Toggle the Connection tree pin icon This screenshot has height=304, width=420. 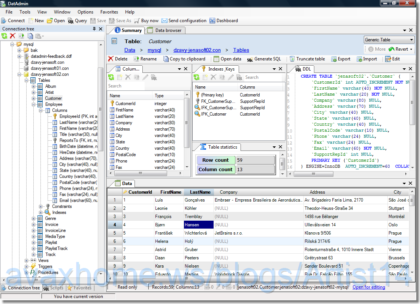coord(94,29)
